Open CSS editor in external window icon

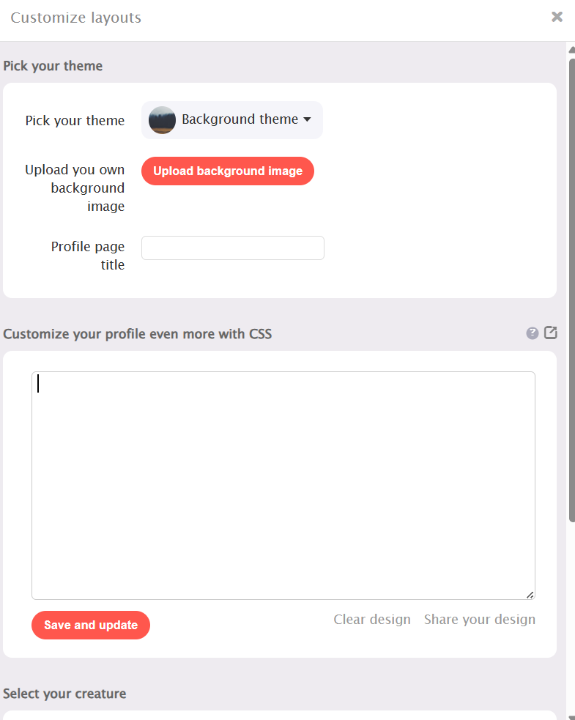click(x=551, y=333)
